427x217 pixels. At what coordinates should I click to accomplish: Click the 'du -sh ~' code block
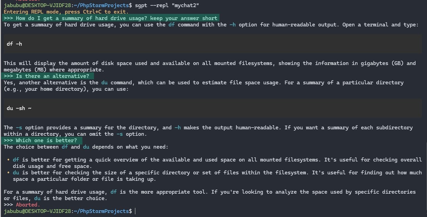point(19,108)
